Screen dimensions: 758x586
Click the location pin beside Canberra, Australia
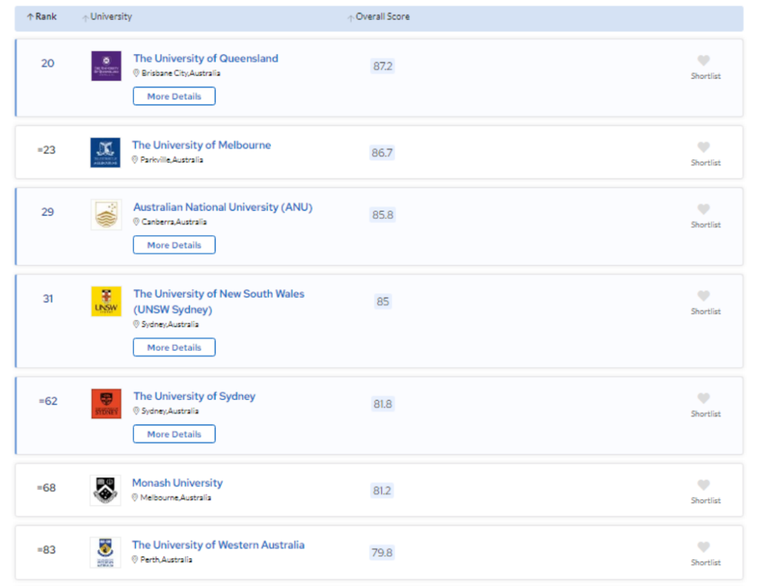coord(136,222)
